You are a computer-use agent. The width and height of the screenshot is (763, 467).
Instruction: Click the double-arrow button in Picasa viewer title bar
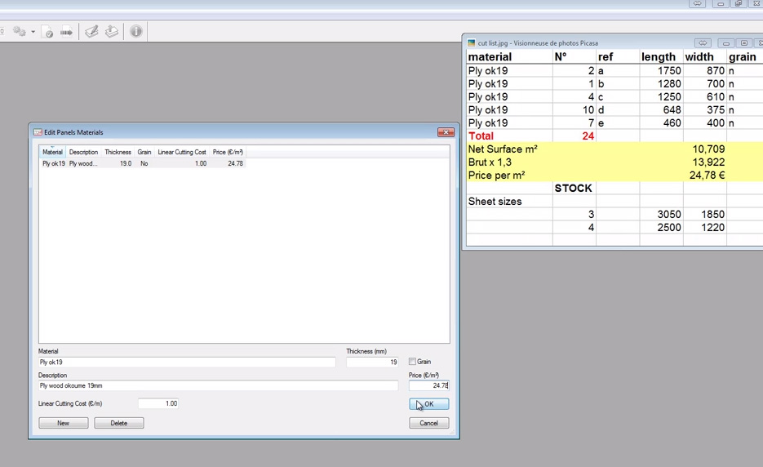pyautogui.click(x=703, y=42)
